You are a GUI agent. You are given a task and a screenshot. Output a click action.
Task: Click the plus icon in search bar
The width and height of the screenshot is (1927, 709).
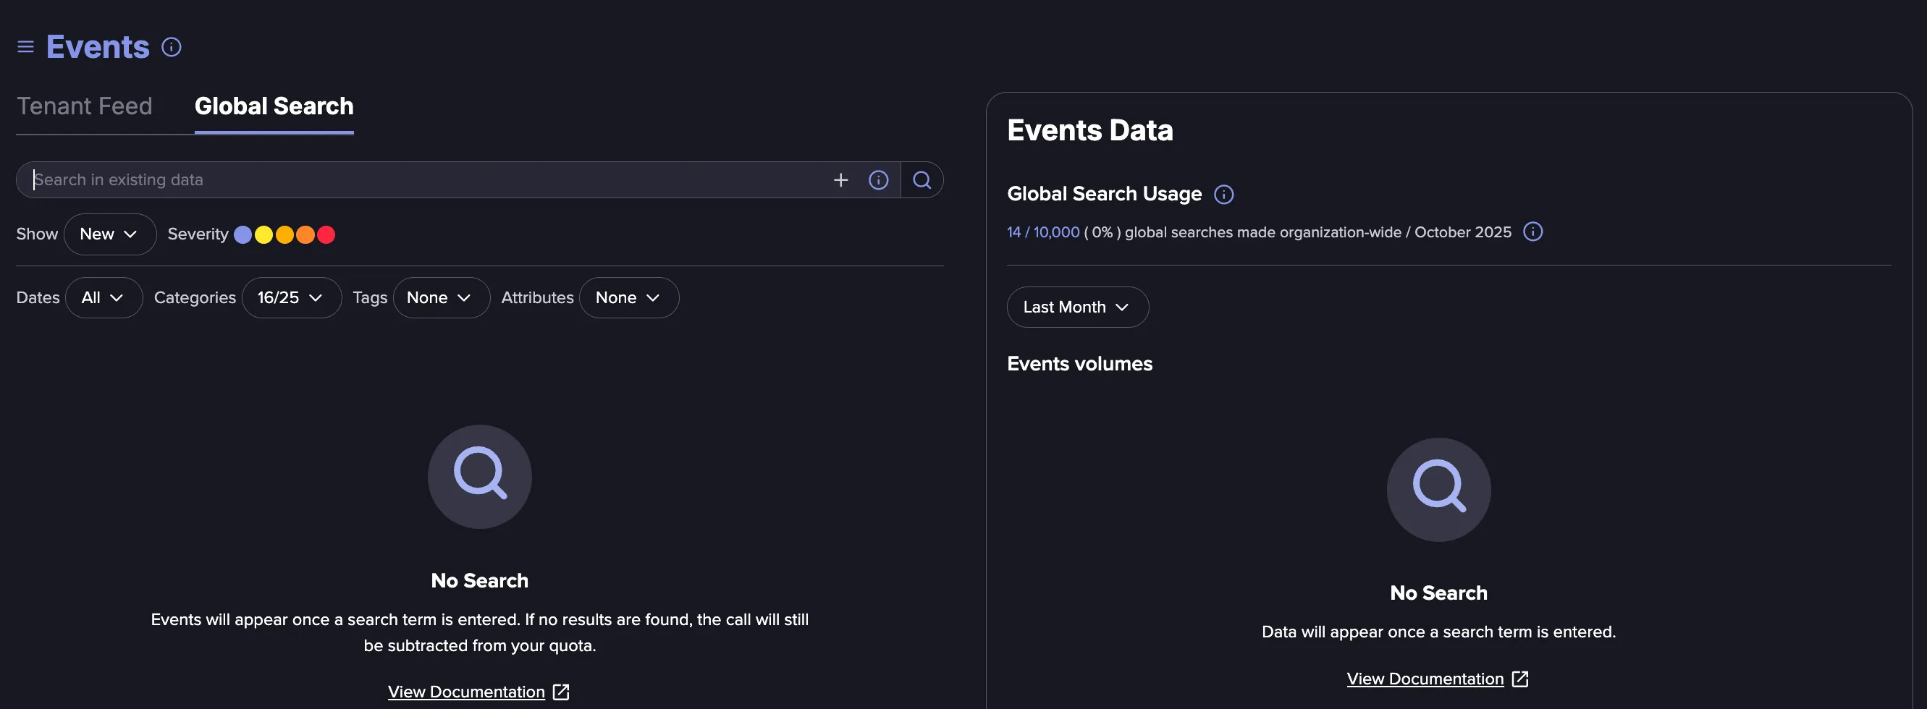(841, 180)
